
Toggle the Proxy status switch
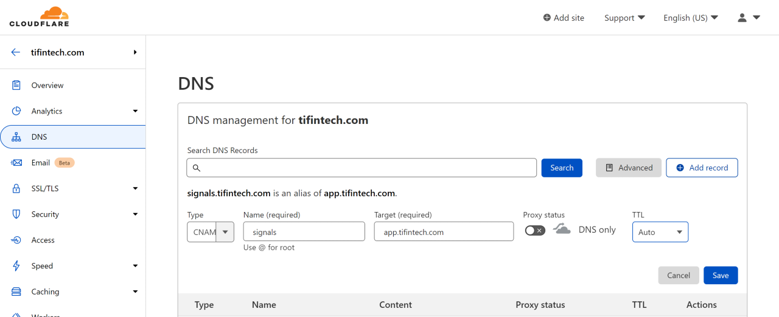click(535, 231)
